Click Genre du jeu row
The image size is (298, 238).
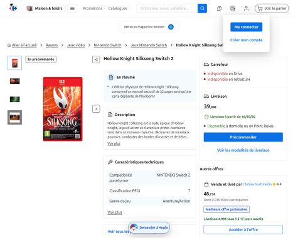(x=150, y=201)
